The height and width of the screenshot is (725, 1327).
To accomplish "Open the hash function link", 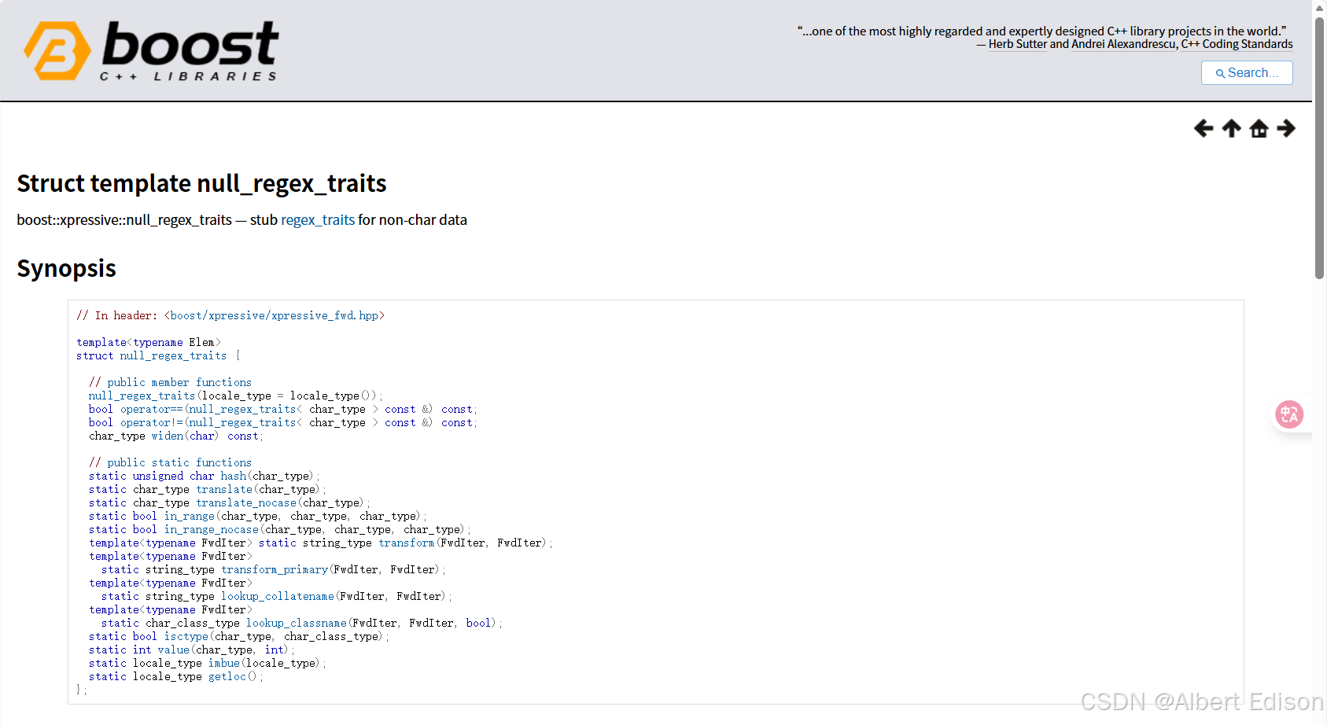I will [x=233, y=476].
